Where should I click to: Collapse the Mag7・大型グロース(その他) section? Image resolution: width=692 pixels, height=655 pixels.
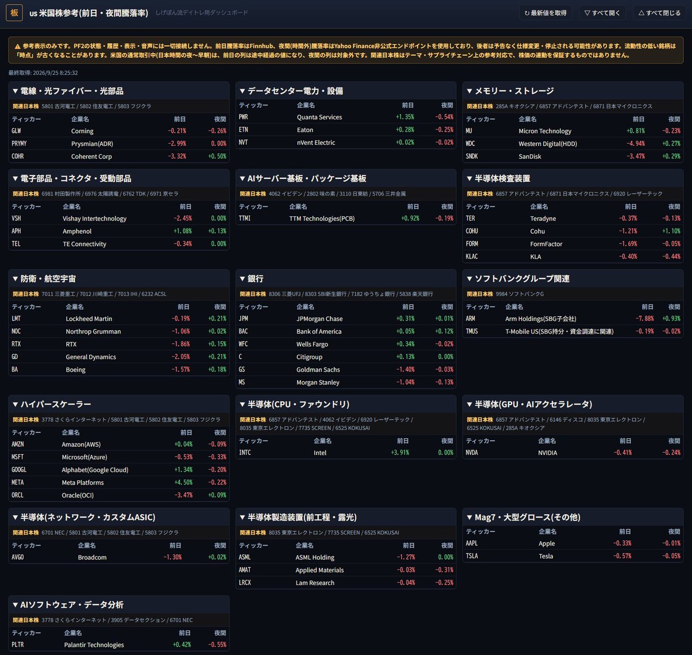click(x=573, y=518)
